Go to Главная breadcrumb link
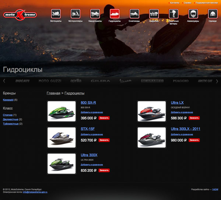 53,93
